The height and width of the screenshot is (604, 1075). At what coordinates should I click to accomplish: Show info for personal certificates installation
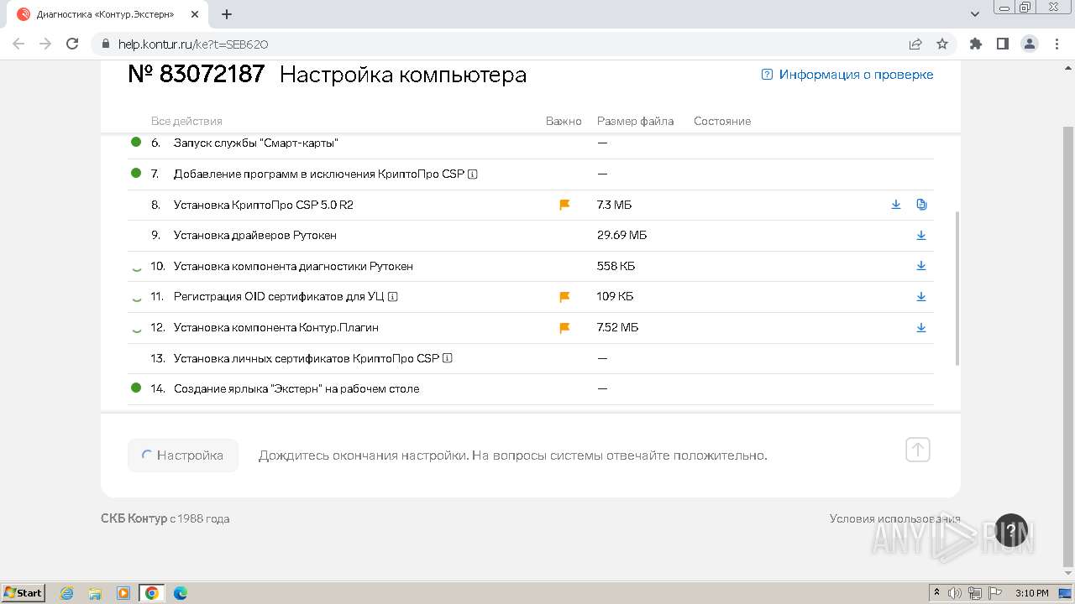click(448, 358)
